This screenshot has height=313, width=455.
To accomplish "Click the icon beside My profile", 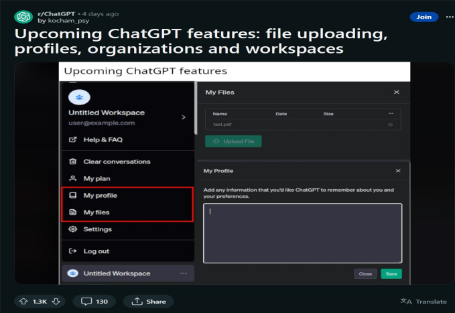I will [73, 195].
